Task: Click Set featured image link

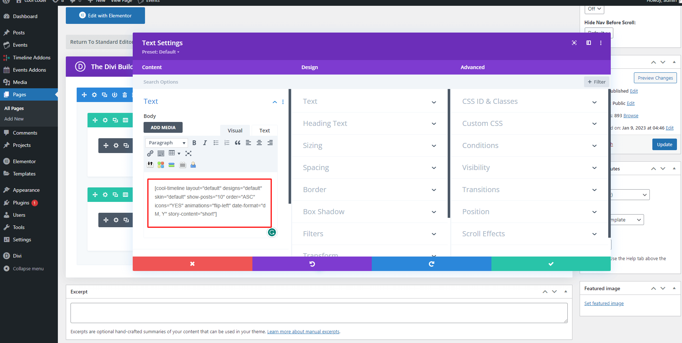Action: (x=604, y=304)
